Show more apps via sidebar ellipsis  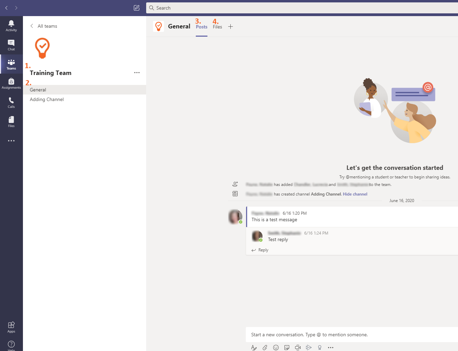pos(11,141)
